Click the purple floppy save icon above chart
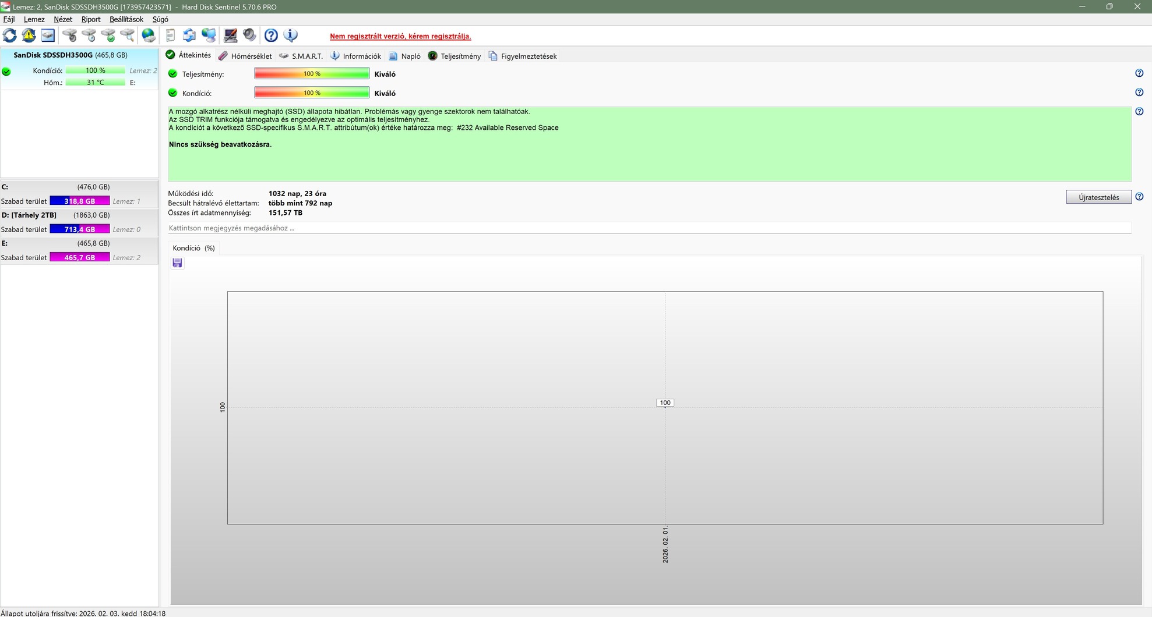This screenshot has width=1152, height=617. tap(177, 263)
